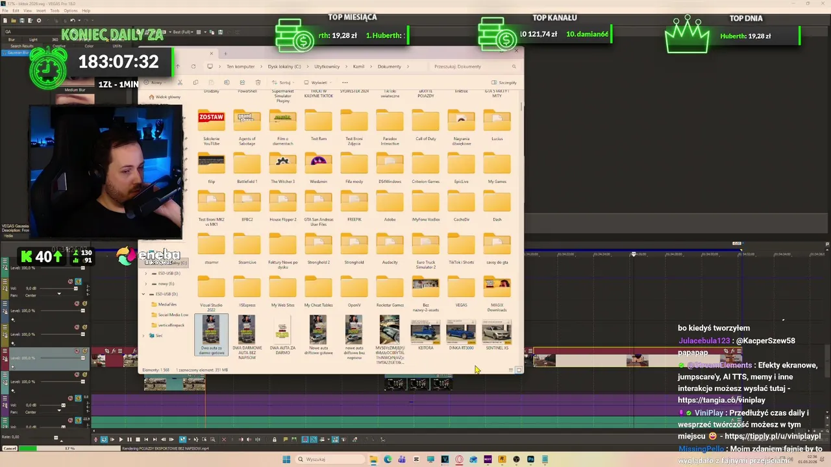Open Insert menu in VEGAS Pro
The width and height of the screenshot is (831, 467).
41,10
